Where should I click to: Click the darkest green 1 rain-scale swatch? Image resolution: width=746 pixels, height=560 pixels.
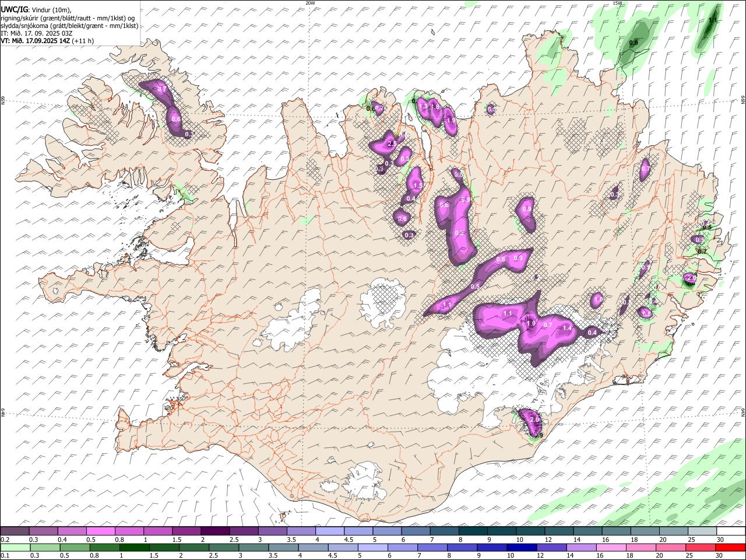click(x=135, y=547)
